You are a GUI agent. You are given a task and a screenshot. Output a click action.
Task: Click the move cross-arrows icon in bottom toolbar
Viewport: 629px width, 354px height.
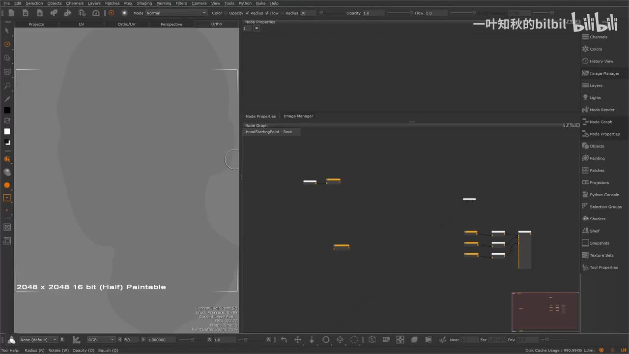(x=297, y=340)
